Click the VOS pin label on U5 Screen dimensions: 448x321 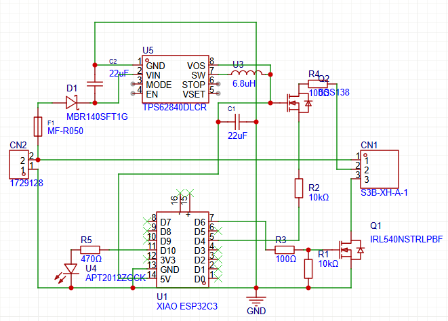pyautogui.click(x=197, y=66)
